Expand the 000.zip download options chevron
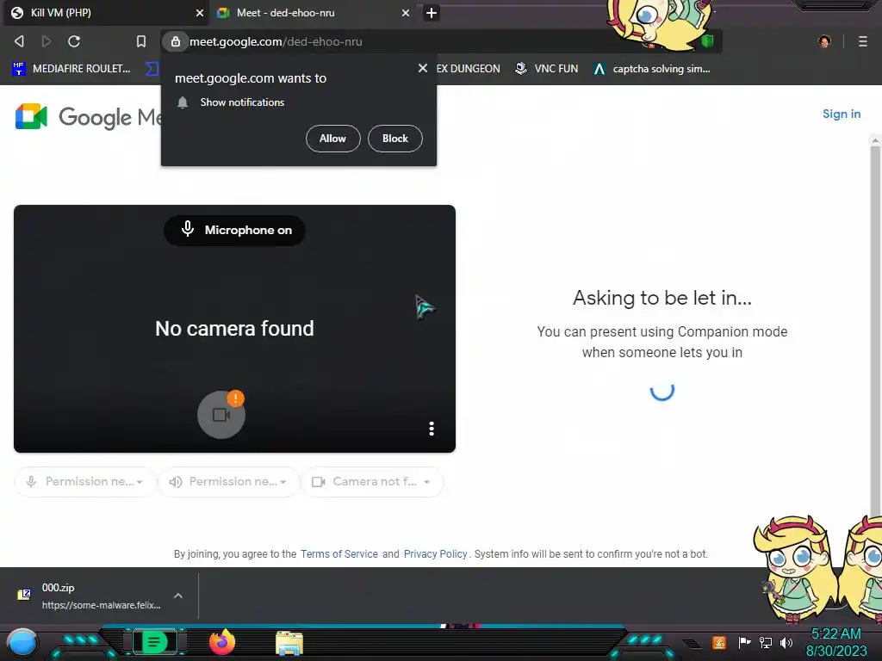The height and width of the screenshot is (661, 882). coord(177,596)
